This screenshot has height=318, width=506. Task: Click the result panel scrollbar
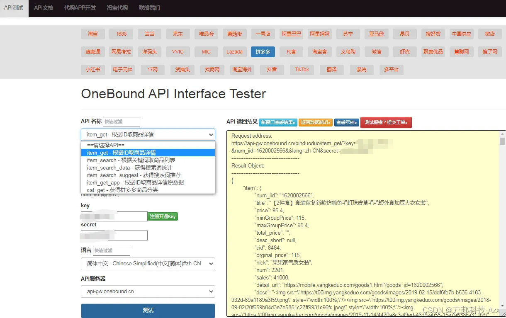pyautogui.click(x=502, y=224)
